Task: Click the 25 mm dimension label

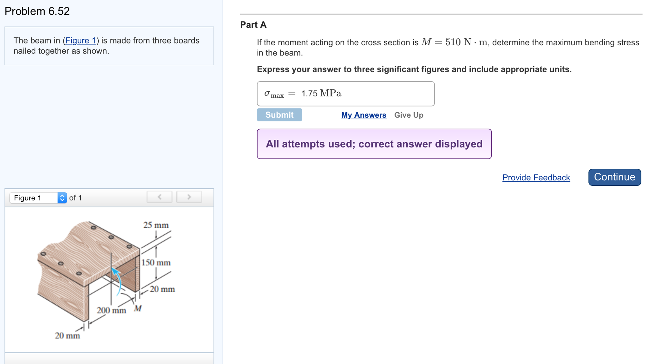Action: pyautogui.click(x=156, y=225)
